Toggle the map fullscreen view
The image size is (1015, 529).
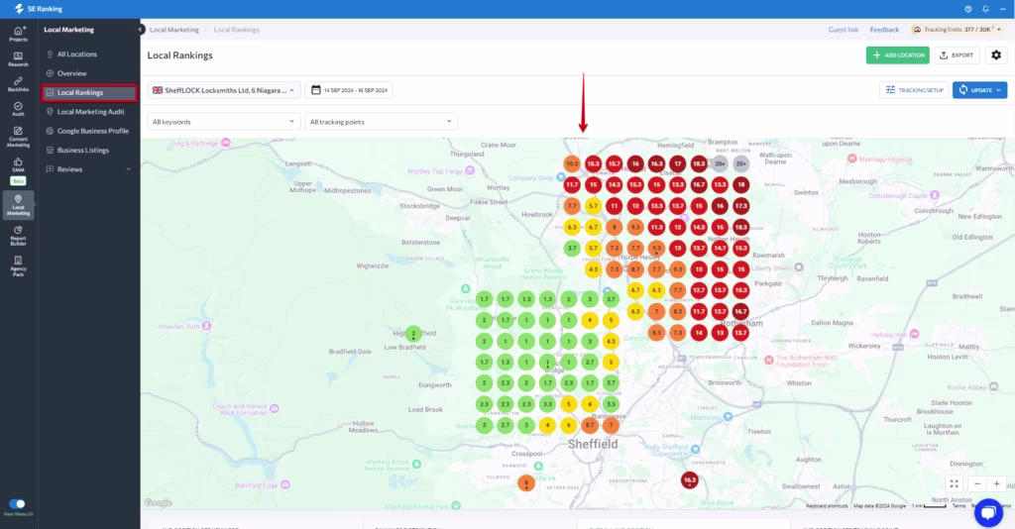click(x=954, y=483)
